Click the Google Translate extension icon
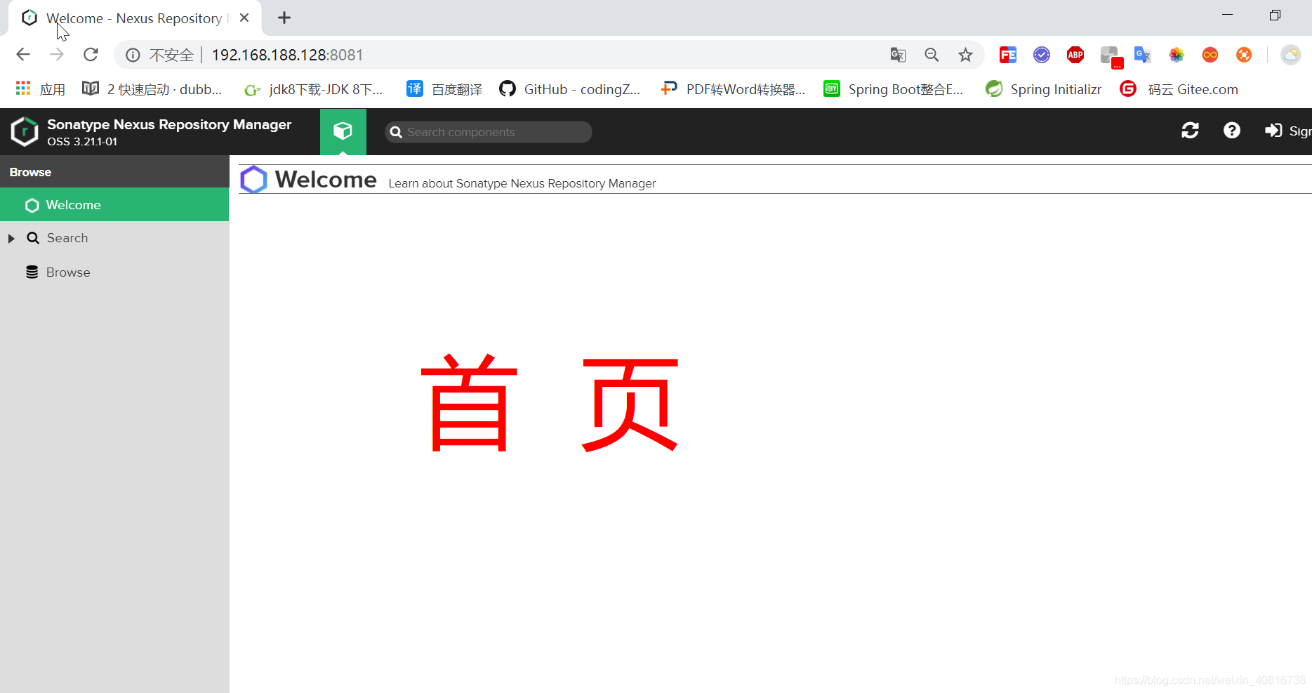This screenshot has width=1312, height=693. click(x=1142, y=55)
